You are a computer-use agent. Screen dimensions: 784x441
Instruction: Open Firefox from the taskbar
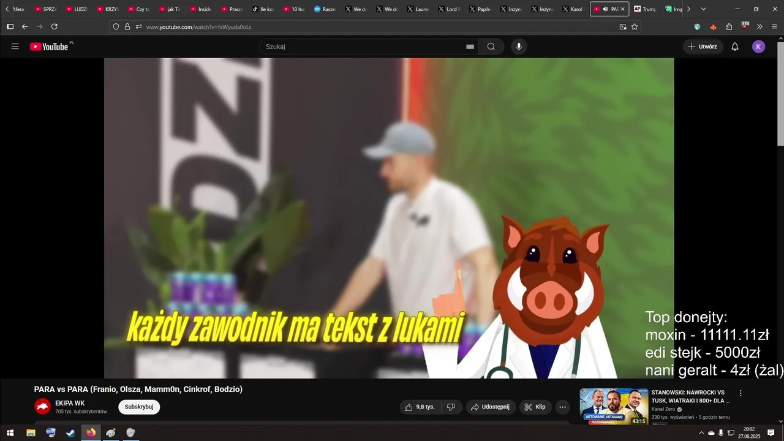pyautogui.click(x=91, y=432)
